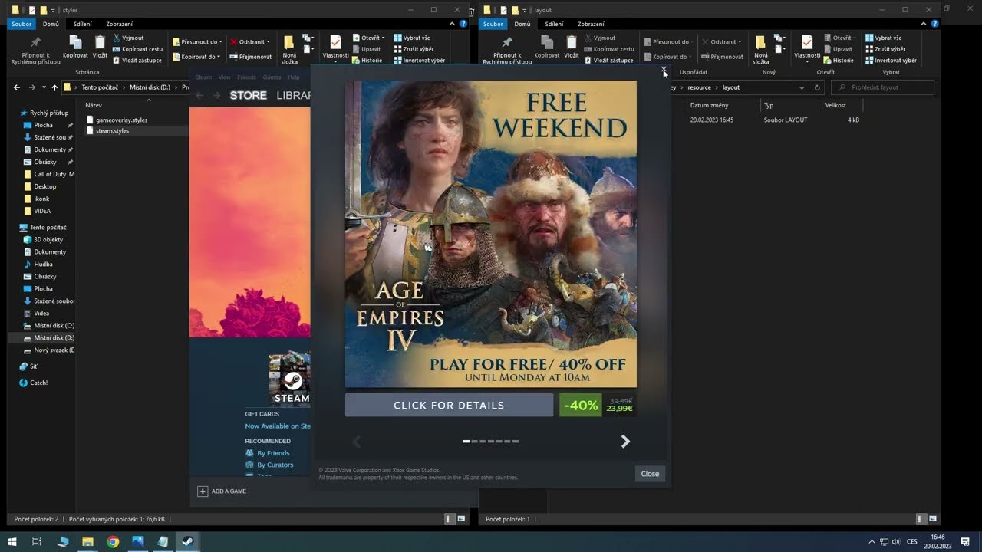Click Vložit zástupce in styles window
Viewport: 982px width, 552px height.
click(x=137, y=60)
